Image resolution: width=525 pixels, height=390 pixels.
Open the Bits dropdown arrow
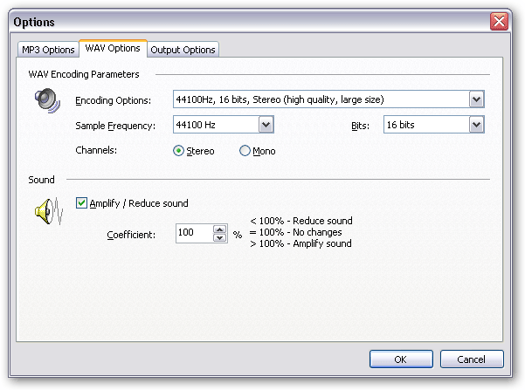coord(476,125)
